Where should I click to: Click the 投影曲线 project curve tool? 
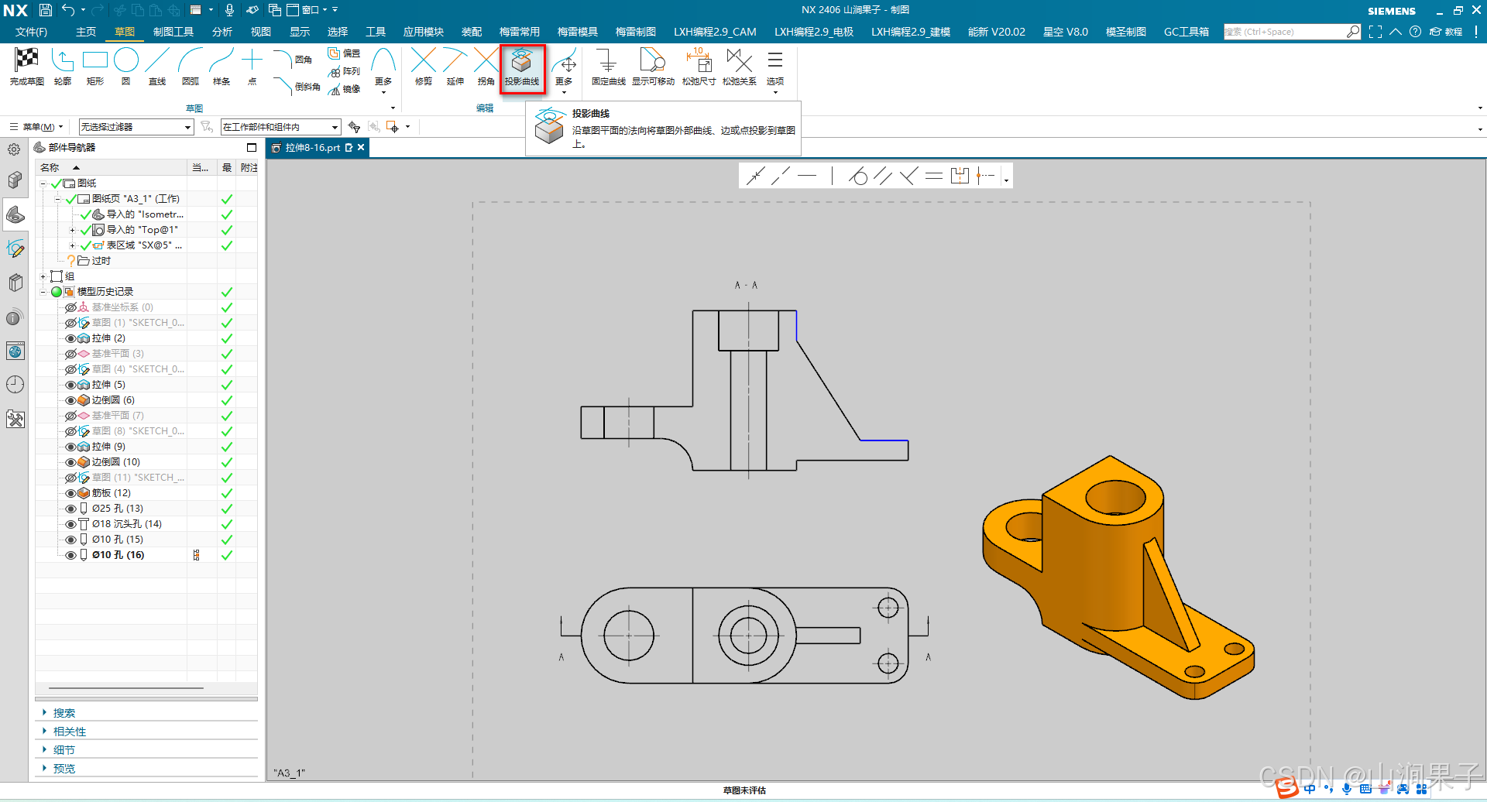[x=522, y=67]
